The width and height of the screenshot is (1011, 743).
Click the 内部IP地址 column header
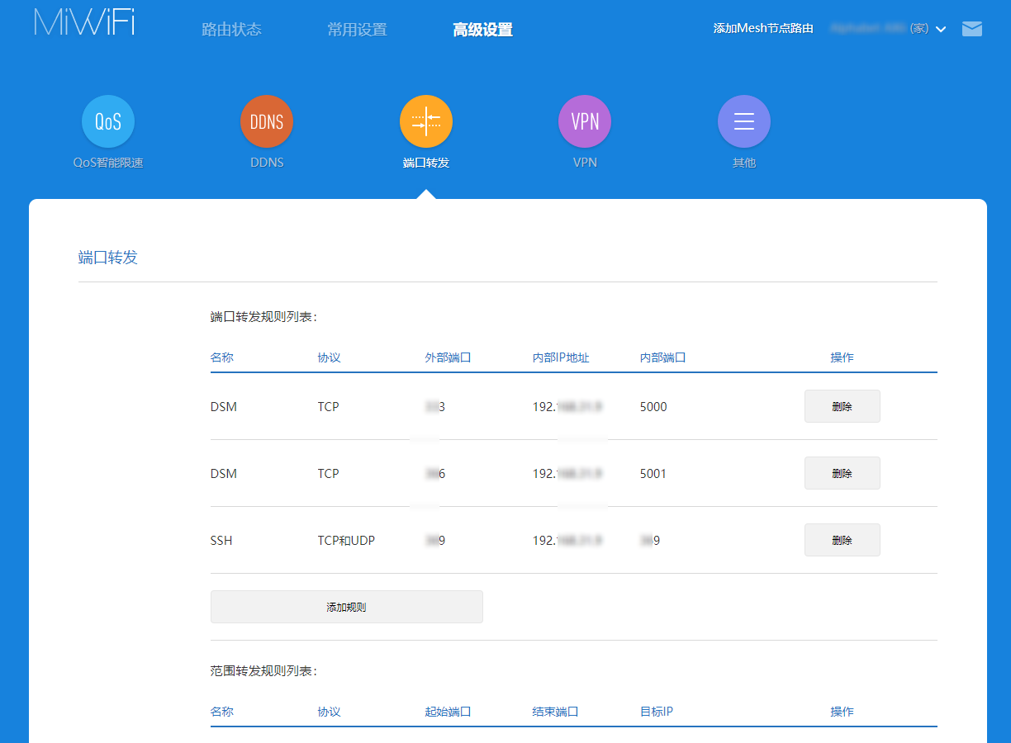click(x=561, y=357)
